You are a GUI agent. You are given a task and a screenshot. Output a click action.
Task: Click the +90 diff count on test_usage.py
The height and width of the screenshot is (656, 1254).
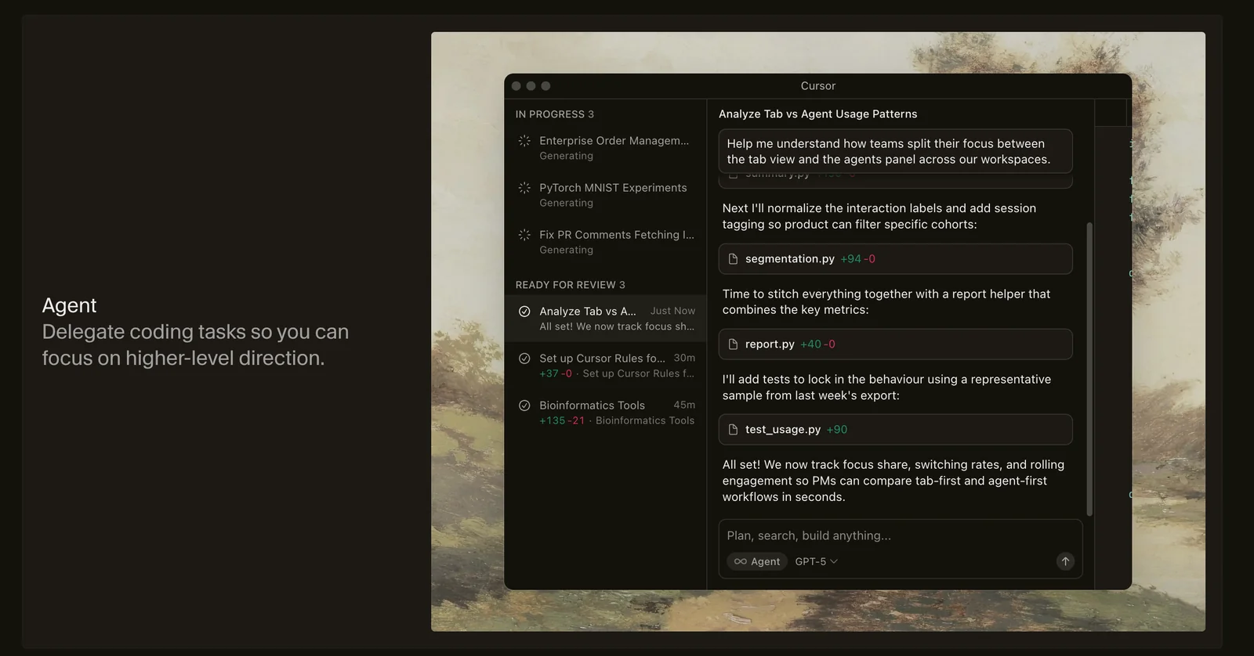point(836,430)
